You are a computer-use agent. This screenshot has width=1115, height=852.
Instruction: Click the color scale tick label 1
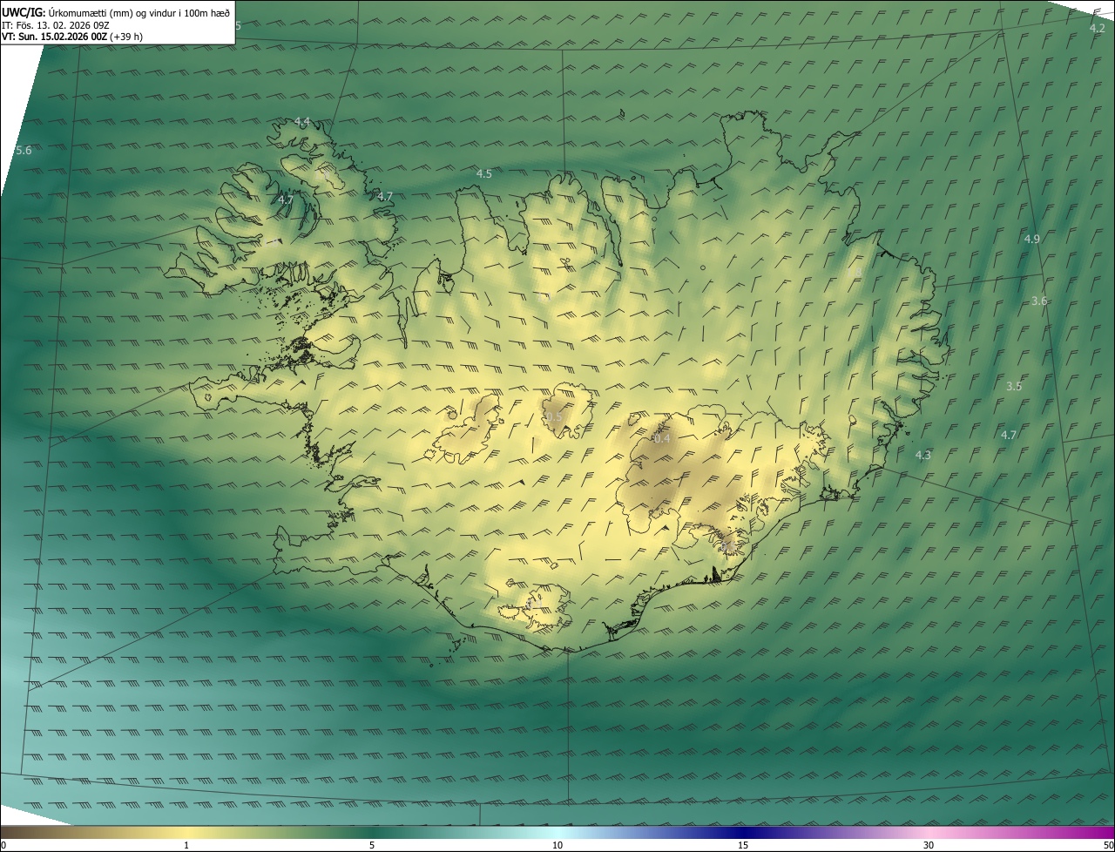click(x=186, y=846)
